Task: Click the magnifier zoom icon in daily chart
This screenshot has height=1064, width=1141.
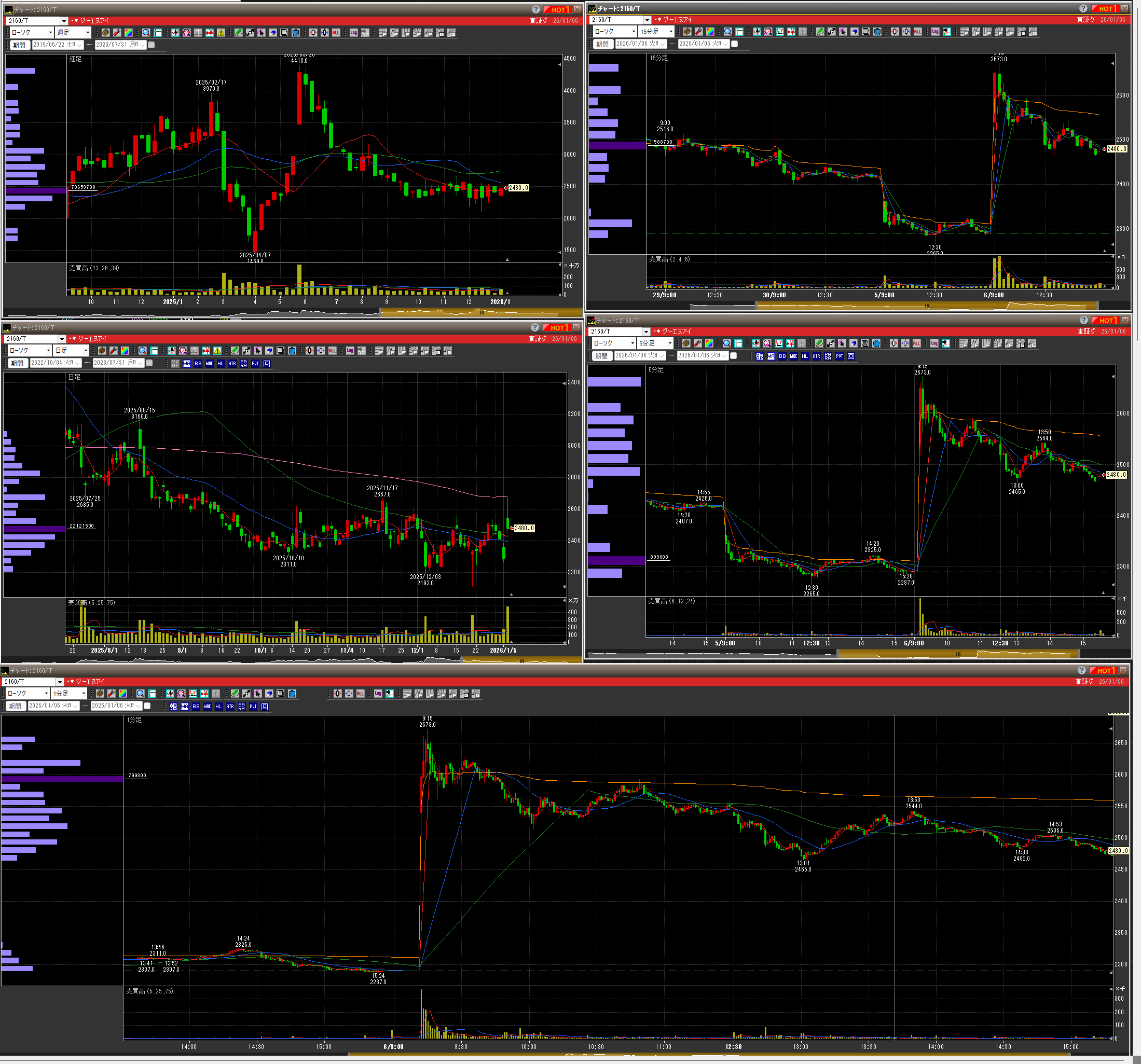Action: pyautogui.click(x=142, y=351)
